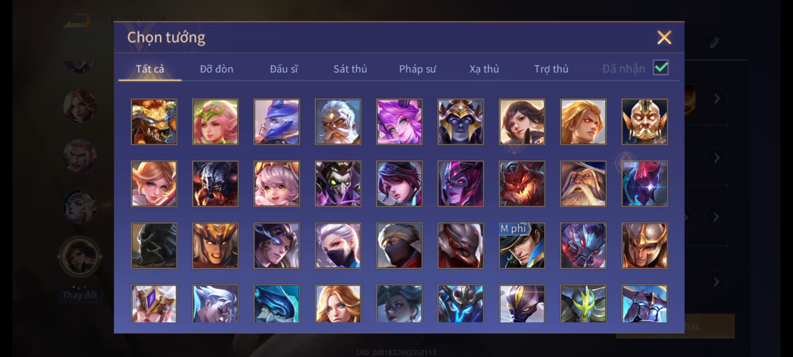Image resolution: width=793 pixels, height=357 pixels.
Task: Select the lion beast hero portrait
Action: 154,122
